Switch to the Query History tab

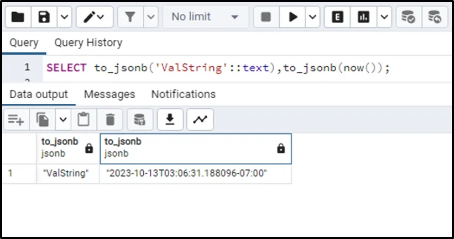[x=88, y=43]
